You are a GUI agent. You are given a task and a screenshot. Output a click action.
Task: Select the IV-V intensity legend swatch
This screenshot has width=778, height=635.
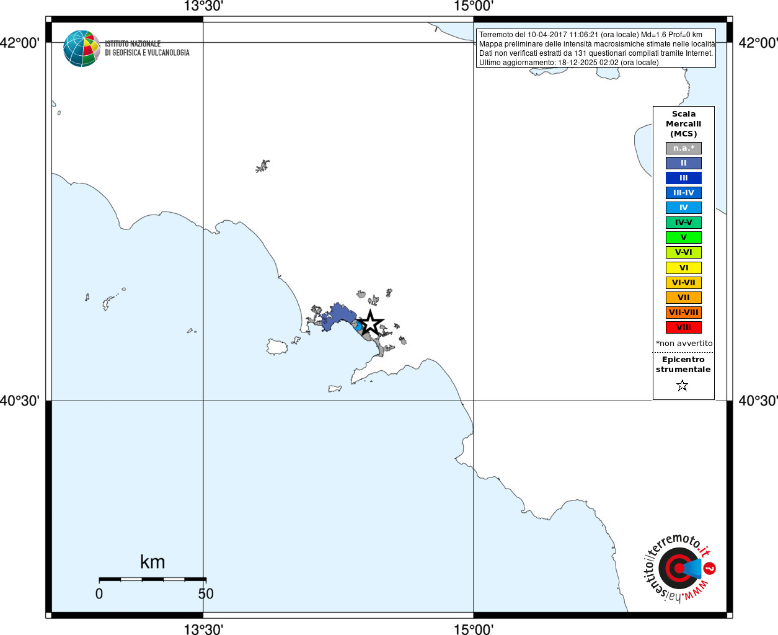684,223
